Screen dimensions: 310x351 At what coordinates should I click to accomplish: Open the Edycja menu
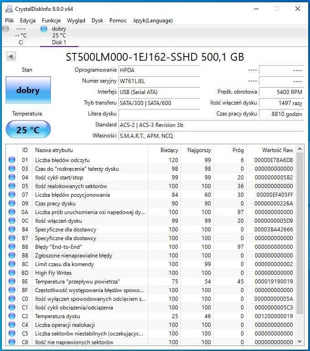coord(28,21)
